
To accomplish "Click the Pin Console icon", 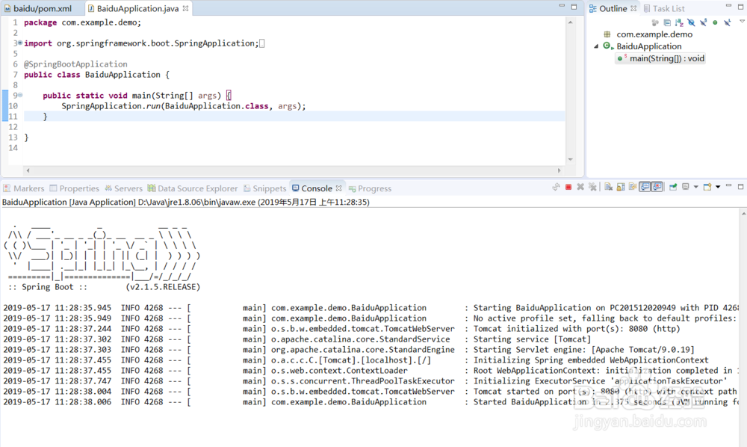I will point(673,187).
